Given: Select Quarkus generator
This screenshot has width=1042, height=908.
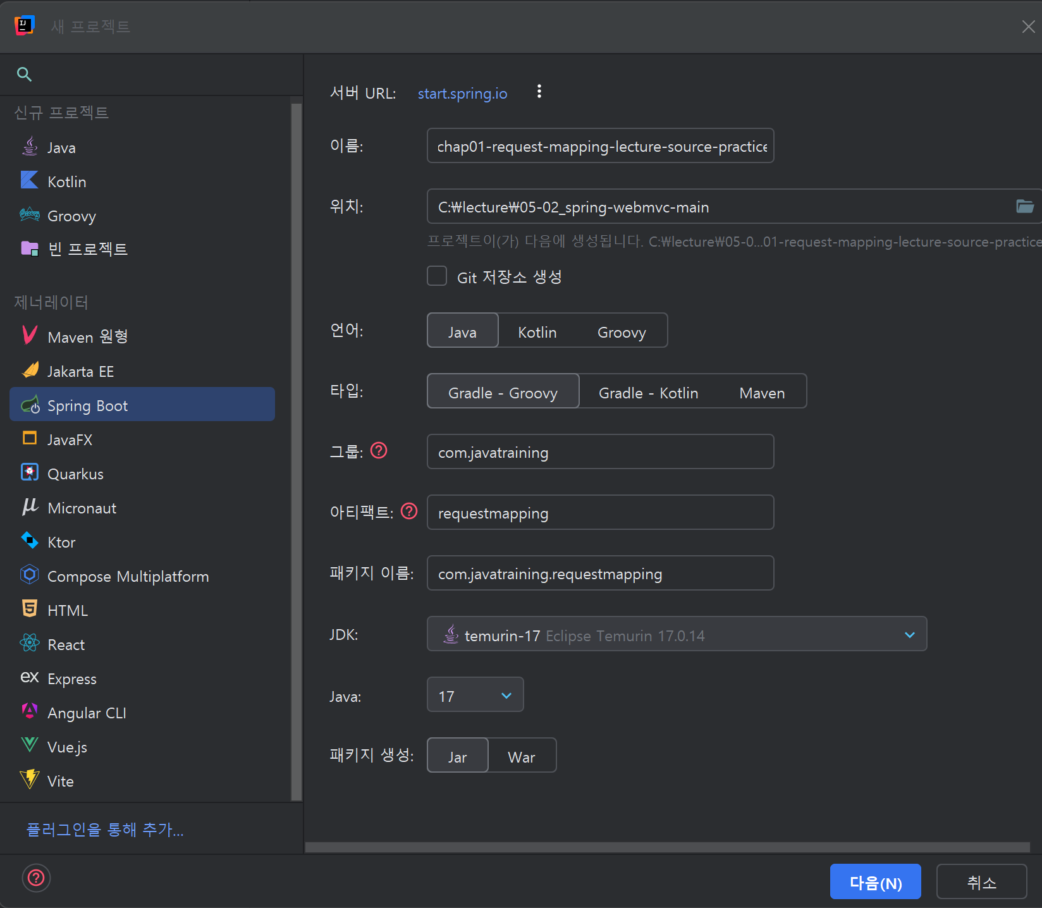Looking at the screenshot, I should tap(142, 474).
